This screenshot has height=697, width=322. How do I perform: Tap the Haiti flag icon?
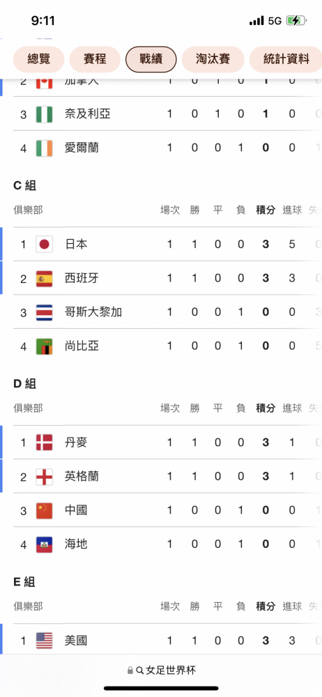[x=44, y=544]
